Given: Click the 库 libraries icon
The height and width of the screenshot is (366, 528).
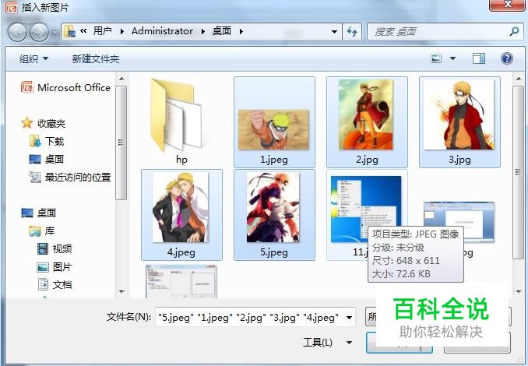Looking at the screenshot, I should 35,231.
